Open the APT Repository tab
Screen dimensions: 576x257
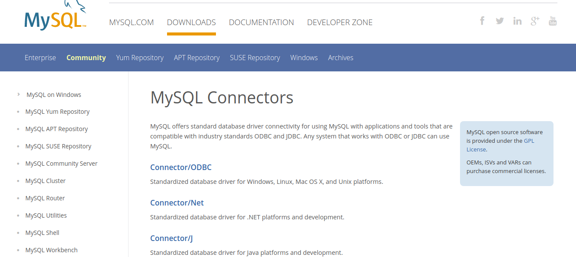click(197, 58)
